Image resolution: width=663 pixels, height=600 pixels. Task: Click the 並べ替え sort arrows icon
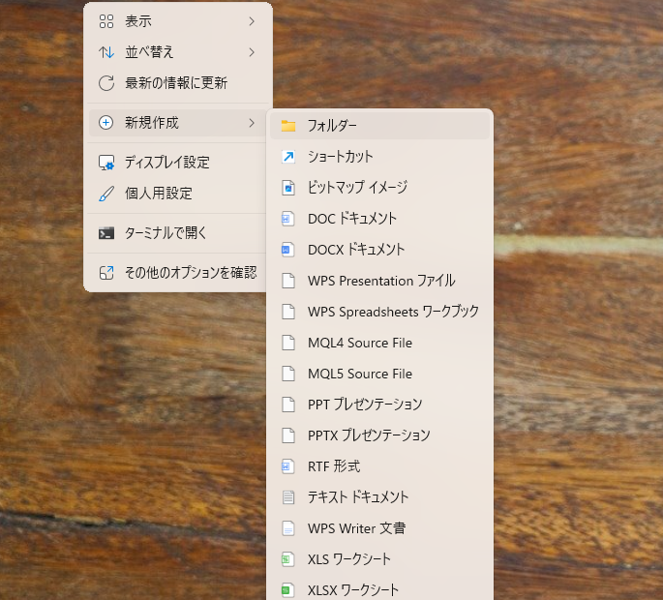(106, 52)
